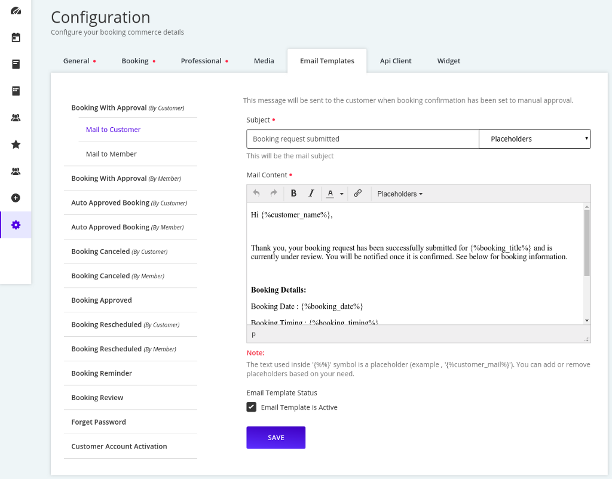This screenshot has width=612, height=479.
Task: Click the undo arrow in editor toolbar
Action: (256, 194)
